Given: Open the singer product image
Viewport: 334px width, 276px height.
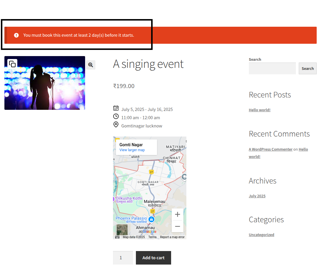Looking at the screenshot, I should pos(45,83).
